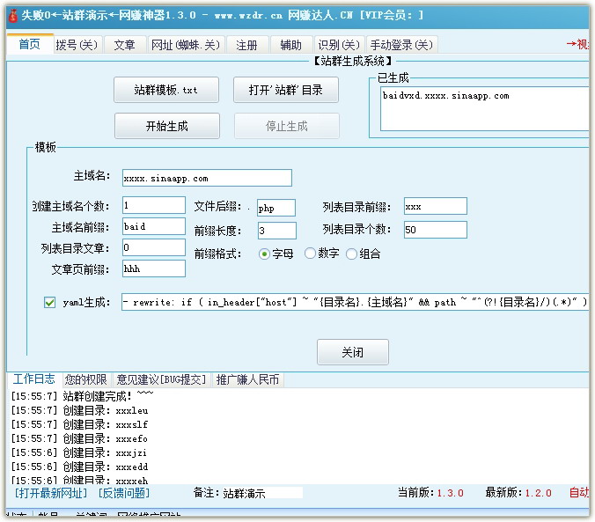Start generation with 开始生成 button

(167, 126)
